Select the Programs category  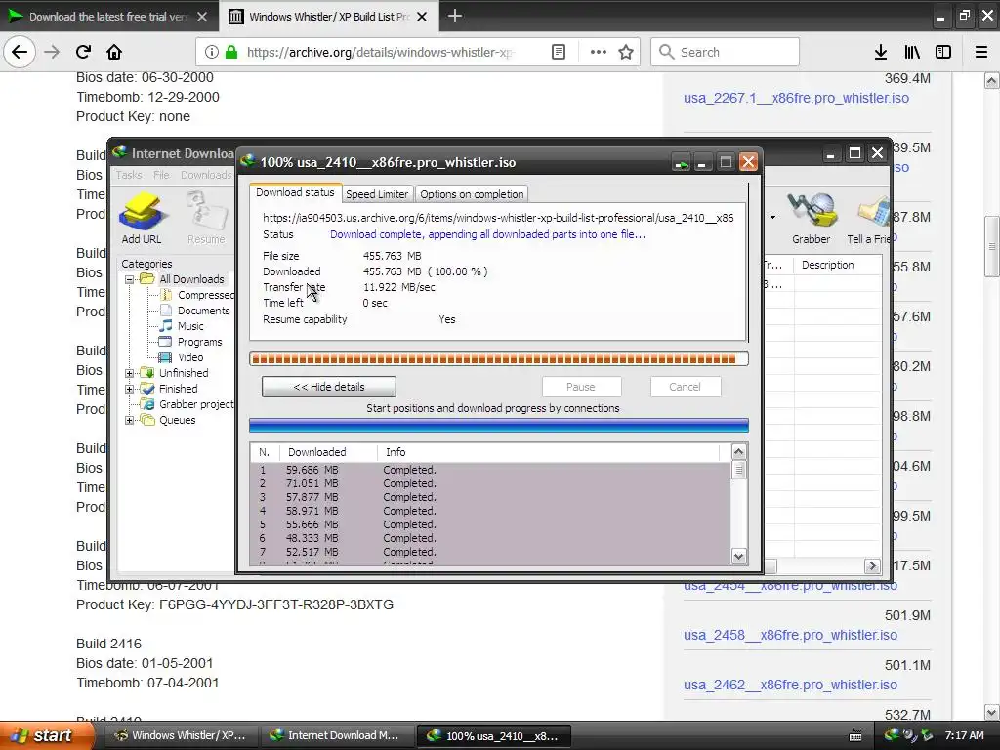[190, 342]
